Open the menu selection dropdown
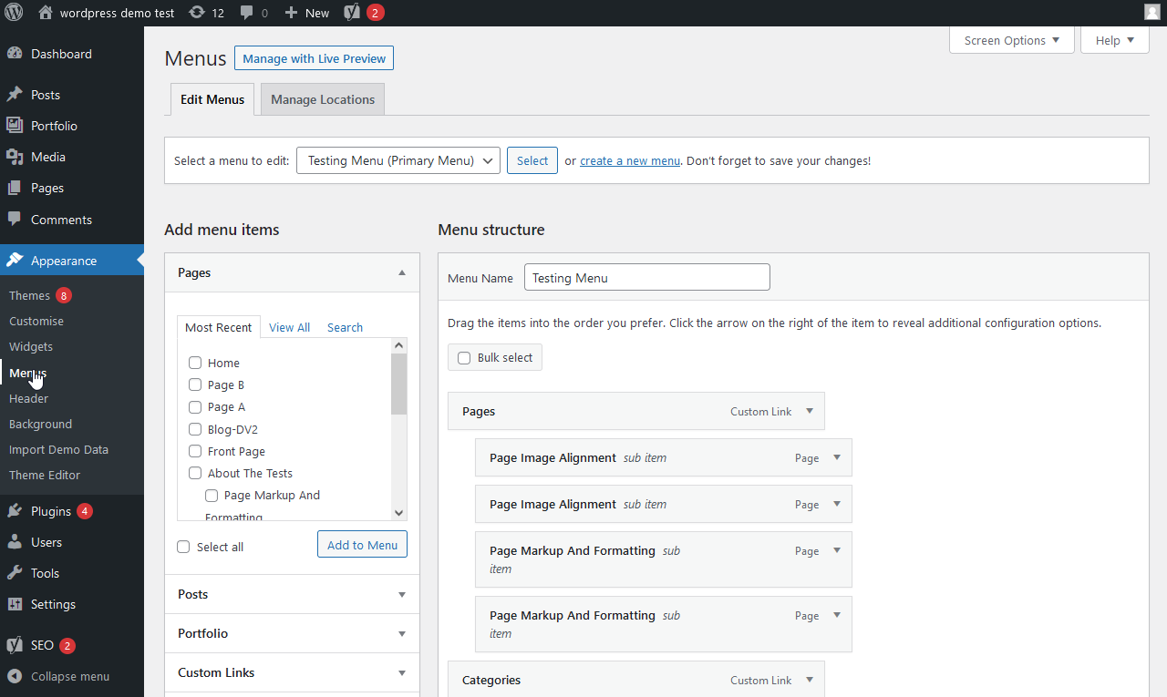 (398, 160)
